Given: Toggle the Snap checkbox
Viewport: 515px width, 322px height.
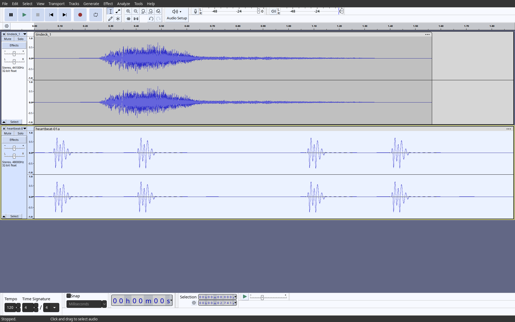Looking at the screenshot, I should click(x=69, y=296).
